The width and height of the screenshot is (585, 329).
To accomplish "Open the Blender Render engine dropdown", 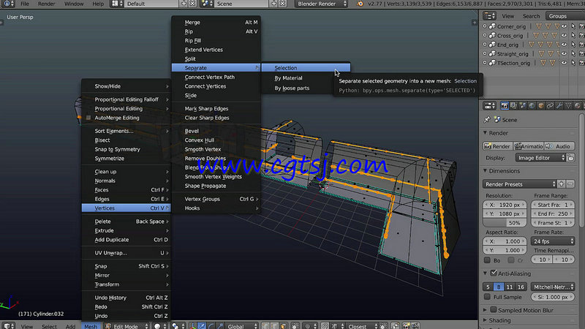I will (322, 4).
